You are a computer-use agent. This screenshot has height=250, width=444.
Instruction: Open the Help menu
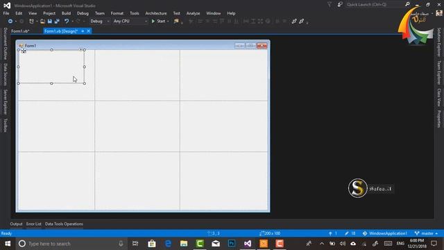pyautogui.click(x=231, y=13)
